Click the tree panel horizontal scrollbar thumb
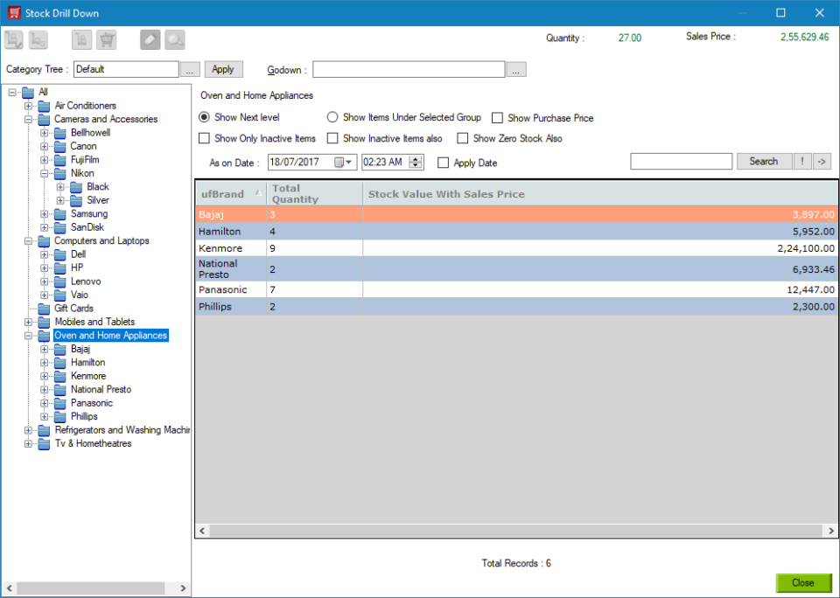The width and height of the screenshot is (840, 598). click(x=90, y=588)
